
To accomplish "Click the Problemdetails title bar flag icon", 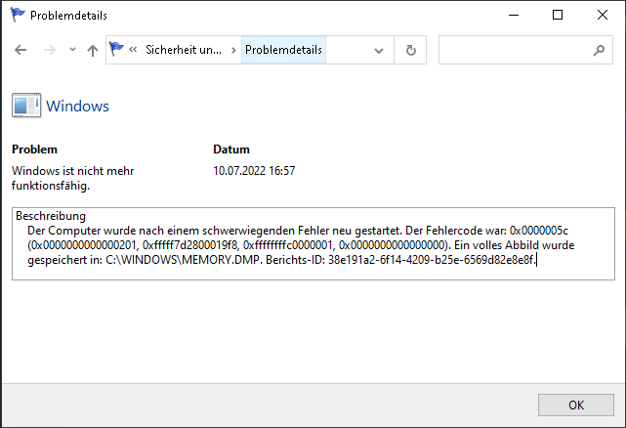I will [18, 15].
